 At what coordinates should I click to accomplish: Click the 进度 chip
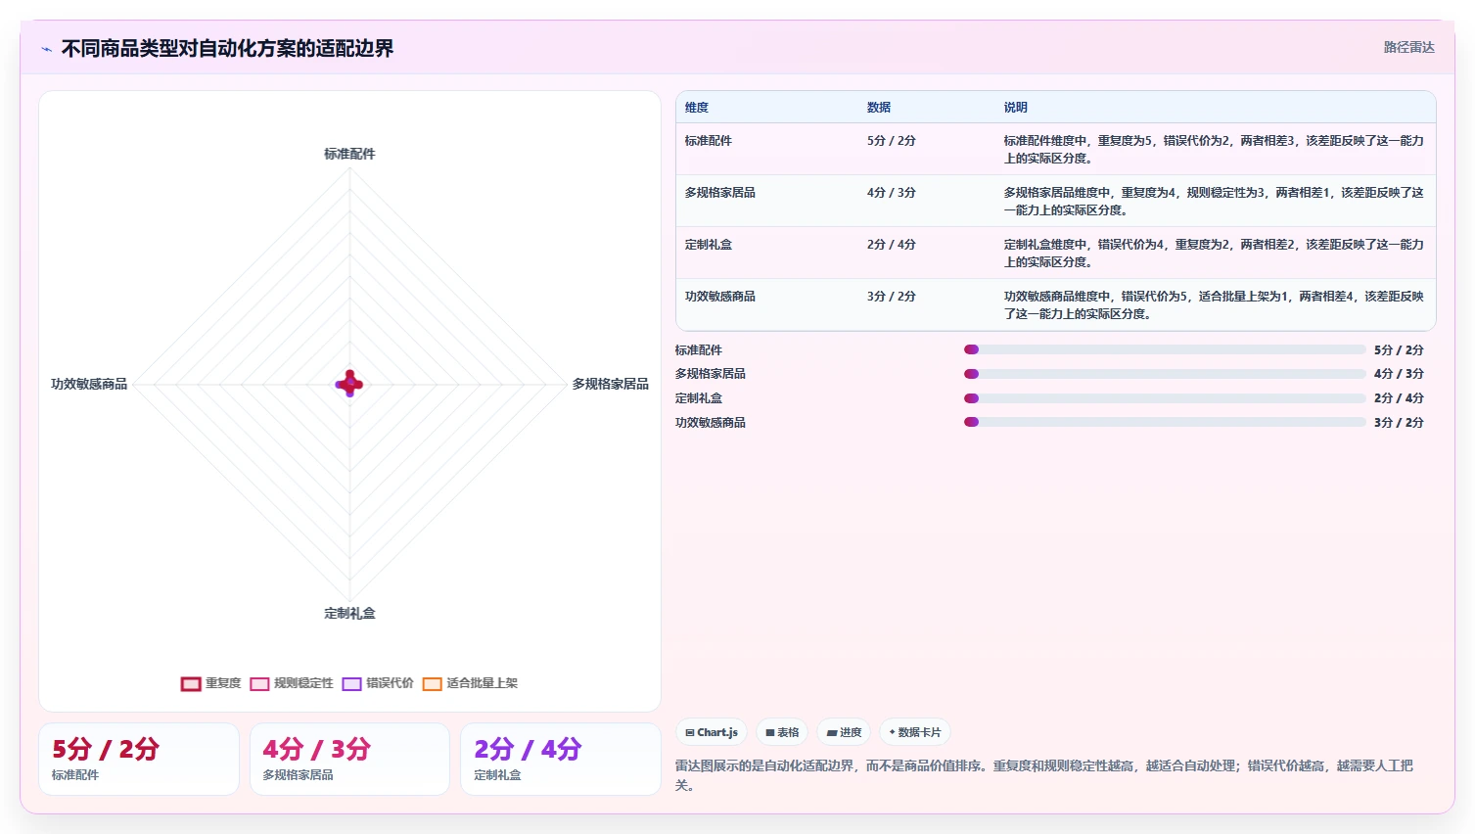[844, 732]
